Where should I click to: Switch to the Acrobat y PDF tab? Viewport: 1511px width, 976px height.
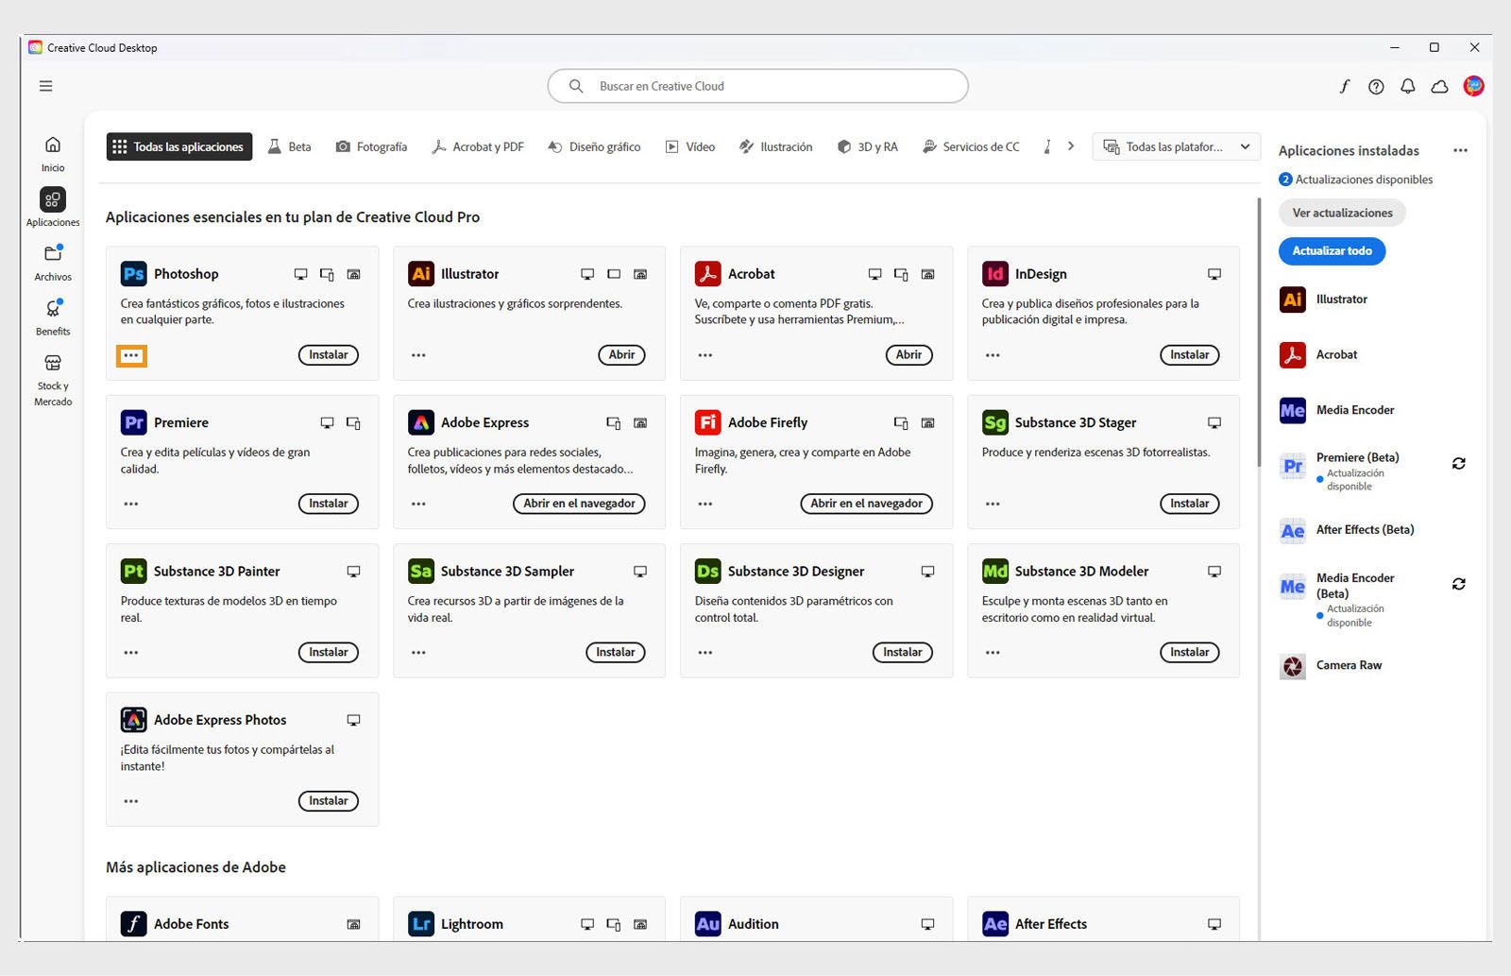(x=478, y=146)
